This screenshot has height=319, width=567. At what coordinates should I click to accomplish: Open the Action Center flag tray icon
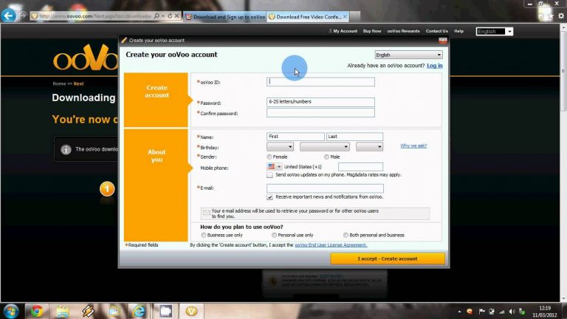pos(481,312)
